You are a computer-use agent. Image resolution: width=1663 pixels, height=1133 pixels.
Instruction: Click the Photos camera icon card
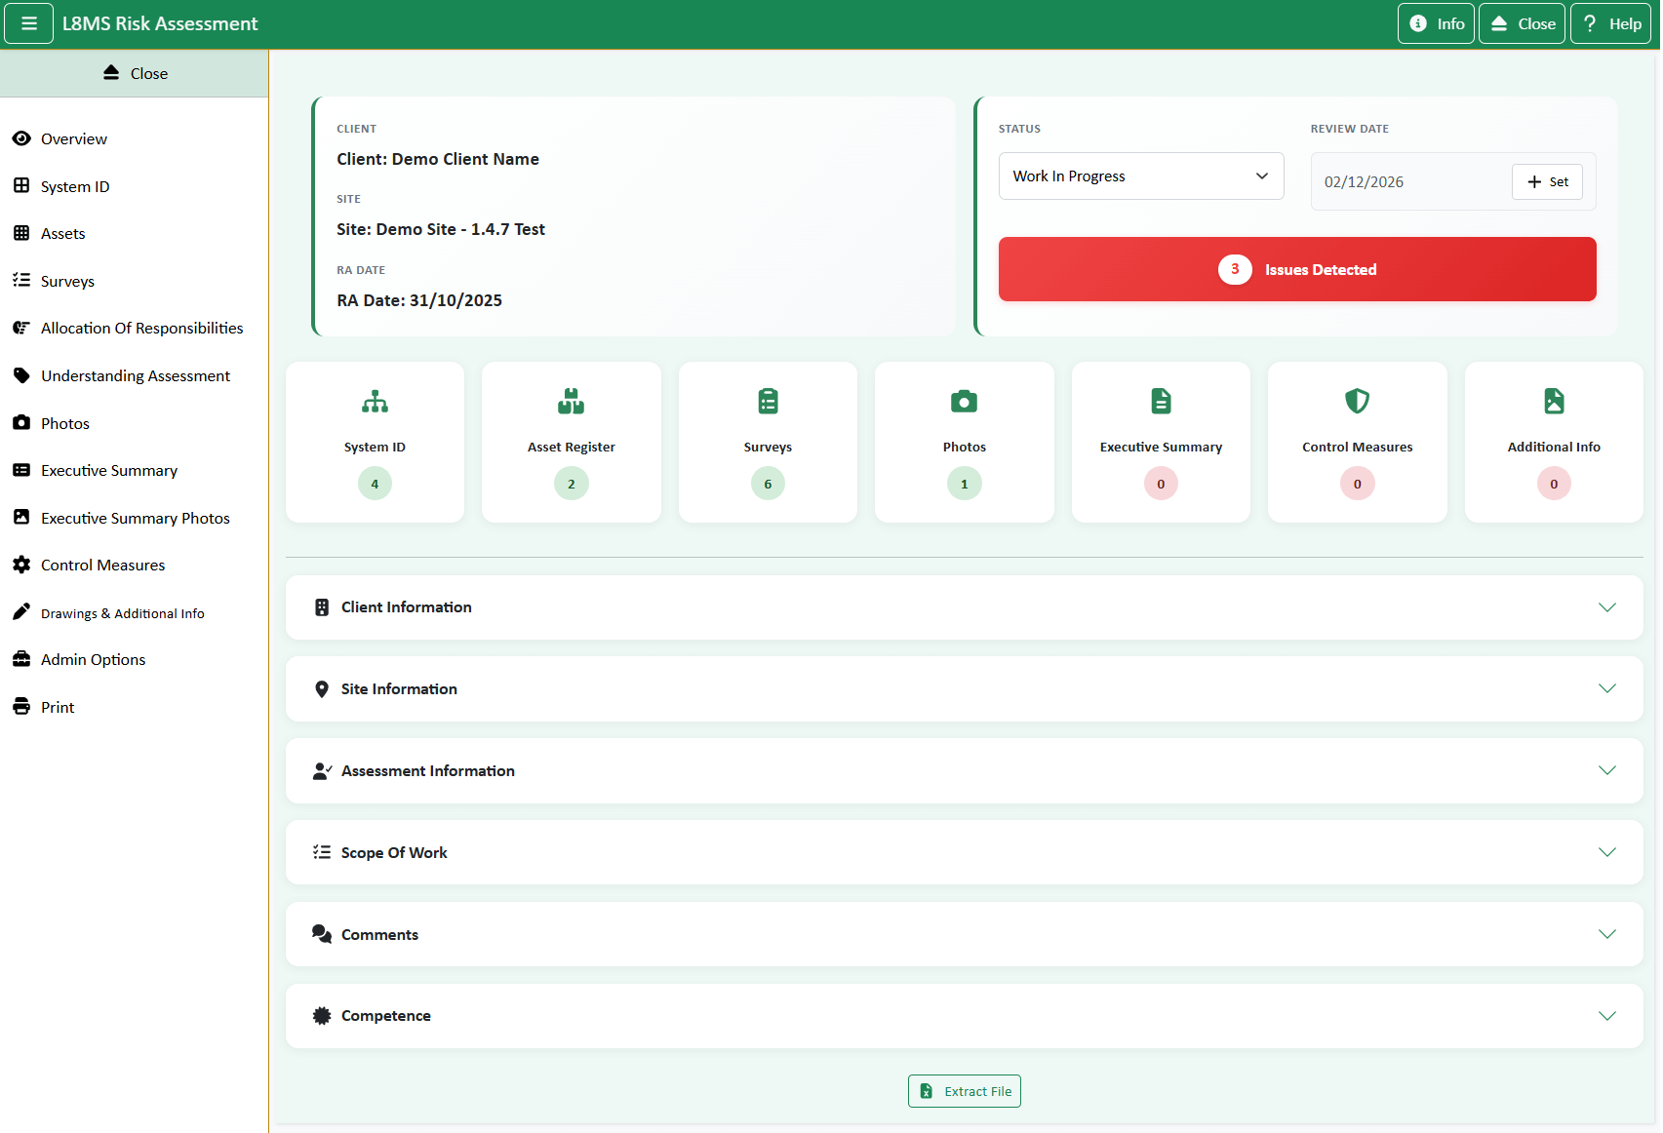964,442
